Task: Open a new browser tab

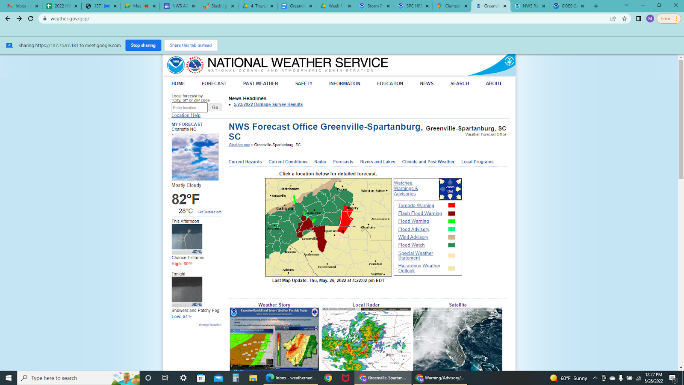Action: (596, 6)
